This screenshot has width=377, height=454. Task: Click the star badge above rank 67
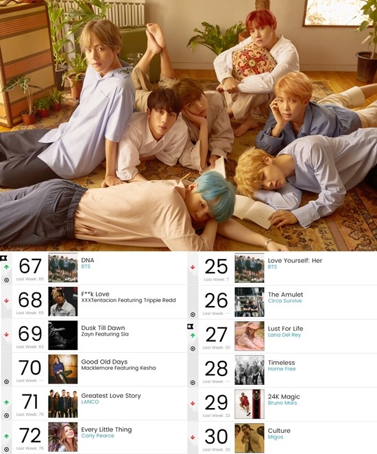click(3, 258)
